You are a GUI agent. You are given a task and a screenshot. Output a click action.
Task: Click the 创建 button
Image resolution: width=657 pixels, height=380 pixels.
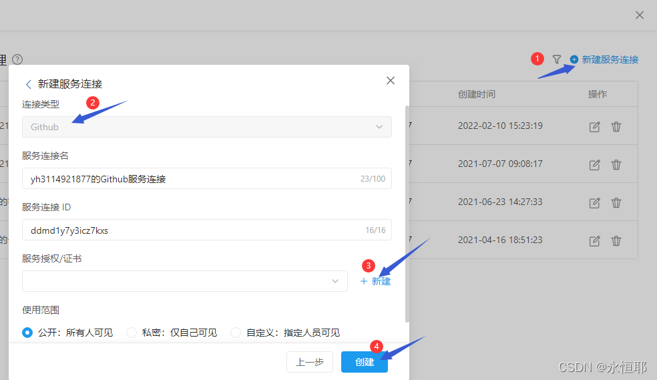[365, 362]
